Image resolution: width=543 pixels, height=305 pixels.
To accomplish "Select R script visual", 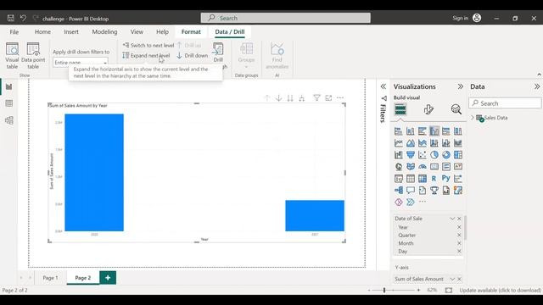I will point(434,179).
